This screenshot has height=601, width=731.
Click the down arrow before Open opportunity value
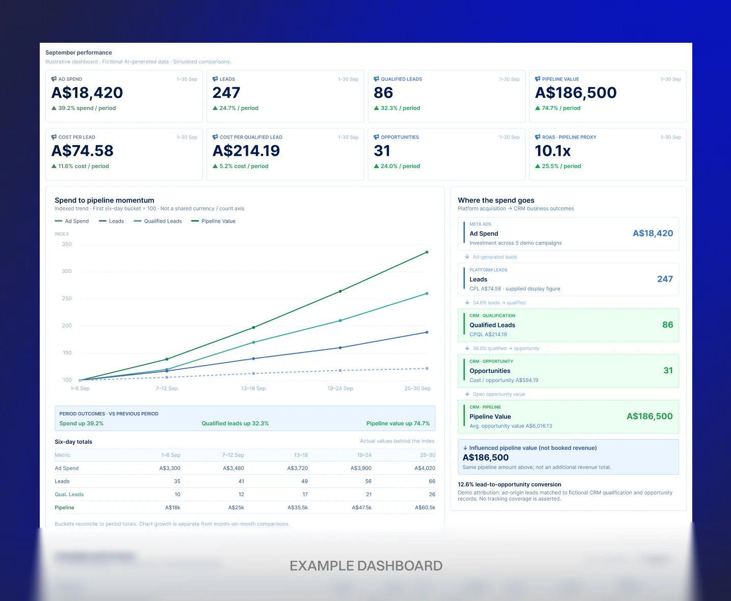[467, 394]
